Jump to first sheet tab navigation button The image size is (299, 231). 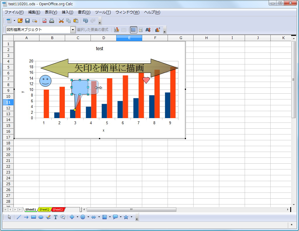6,209
